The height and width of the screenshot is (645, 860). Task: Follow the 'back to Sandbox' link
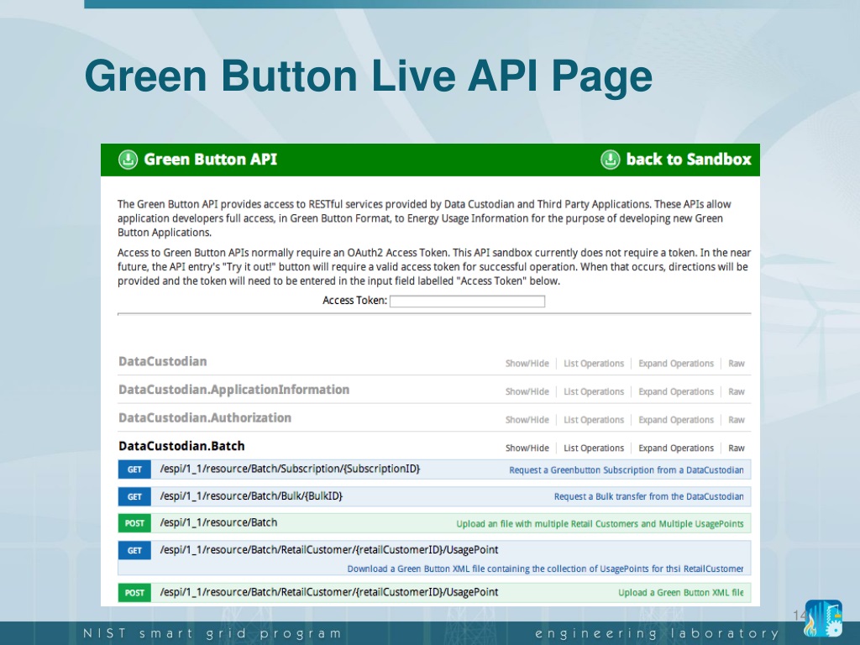point(689,160)
